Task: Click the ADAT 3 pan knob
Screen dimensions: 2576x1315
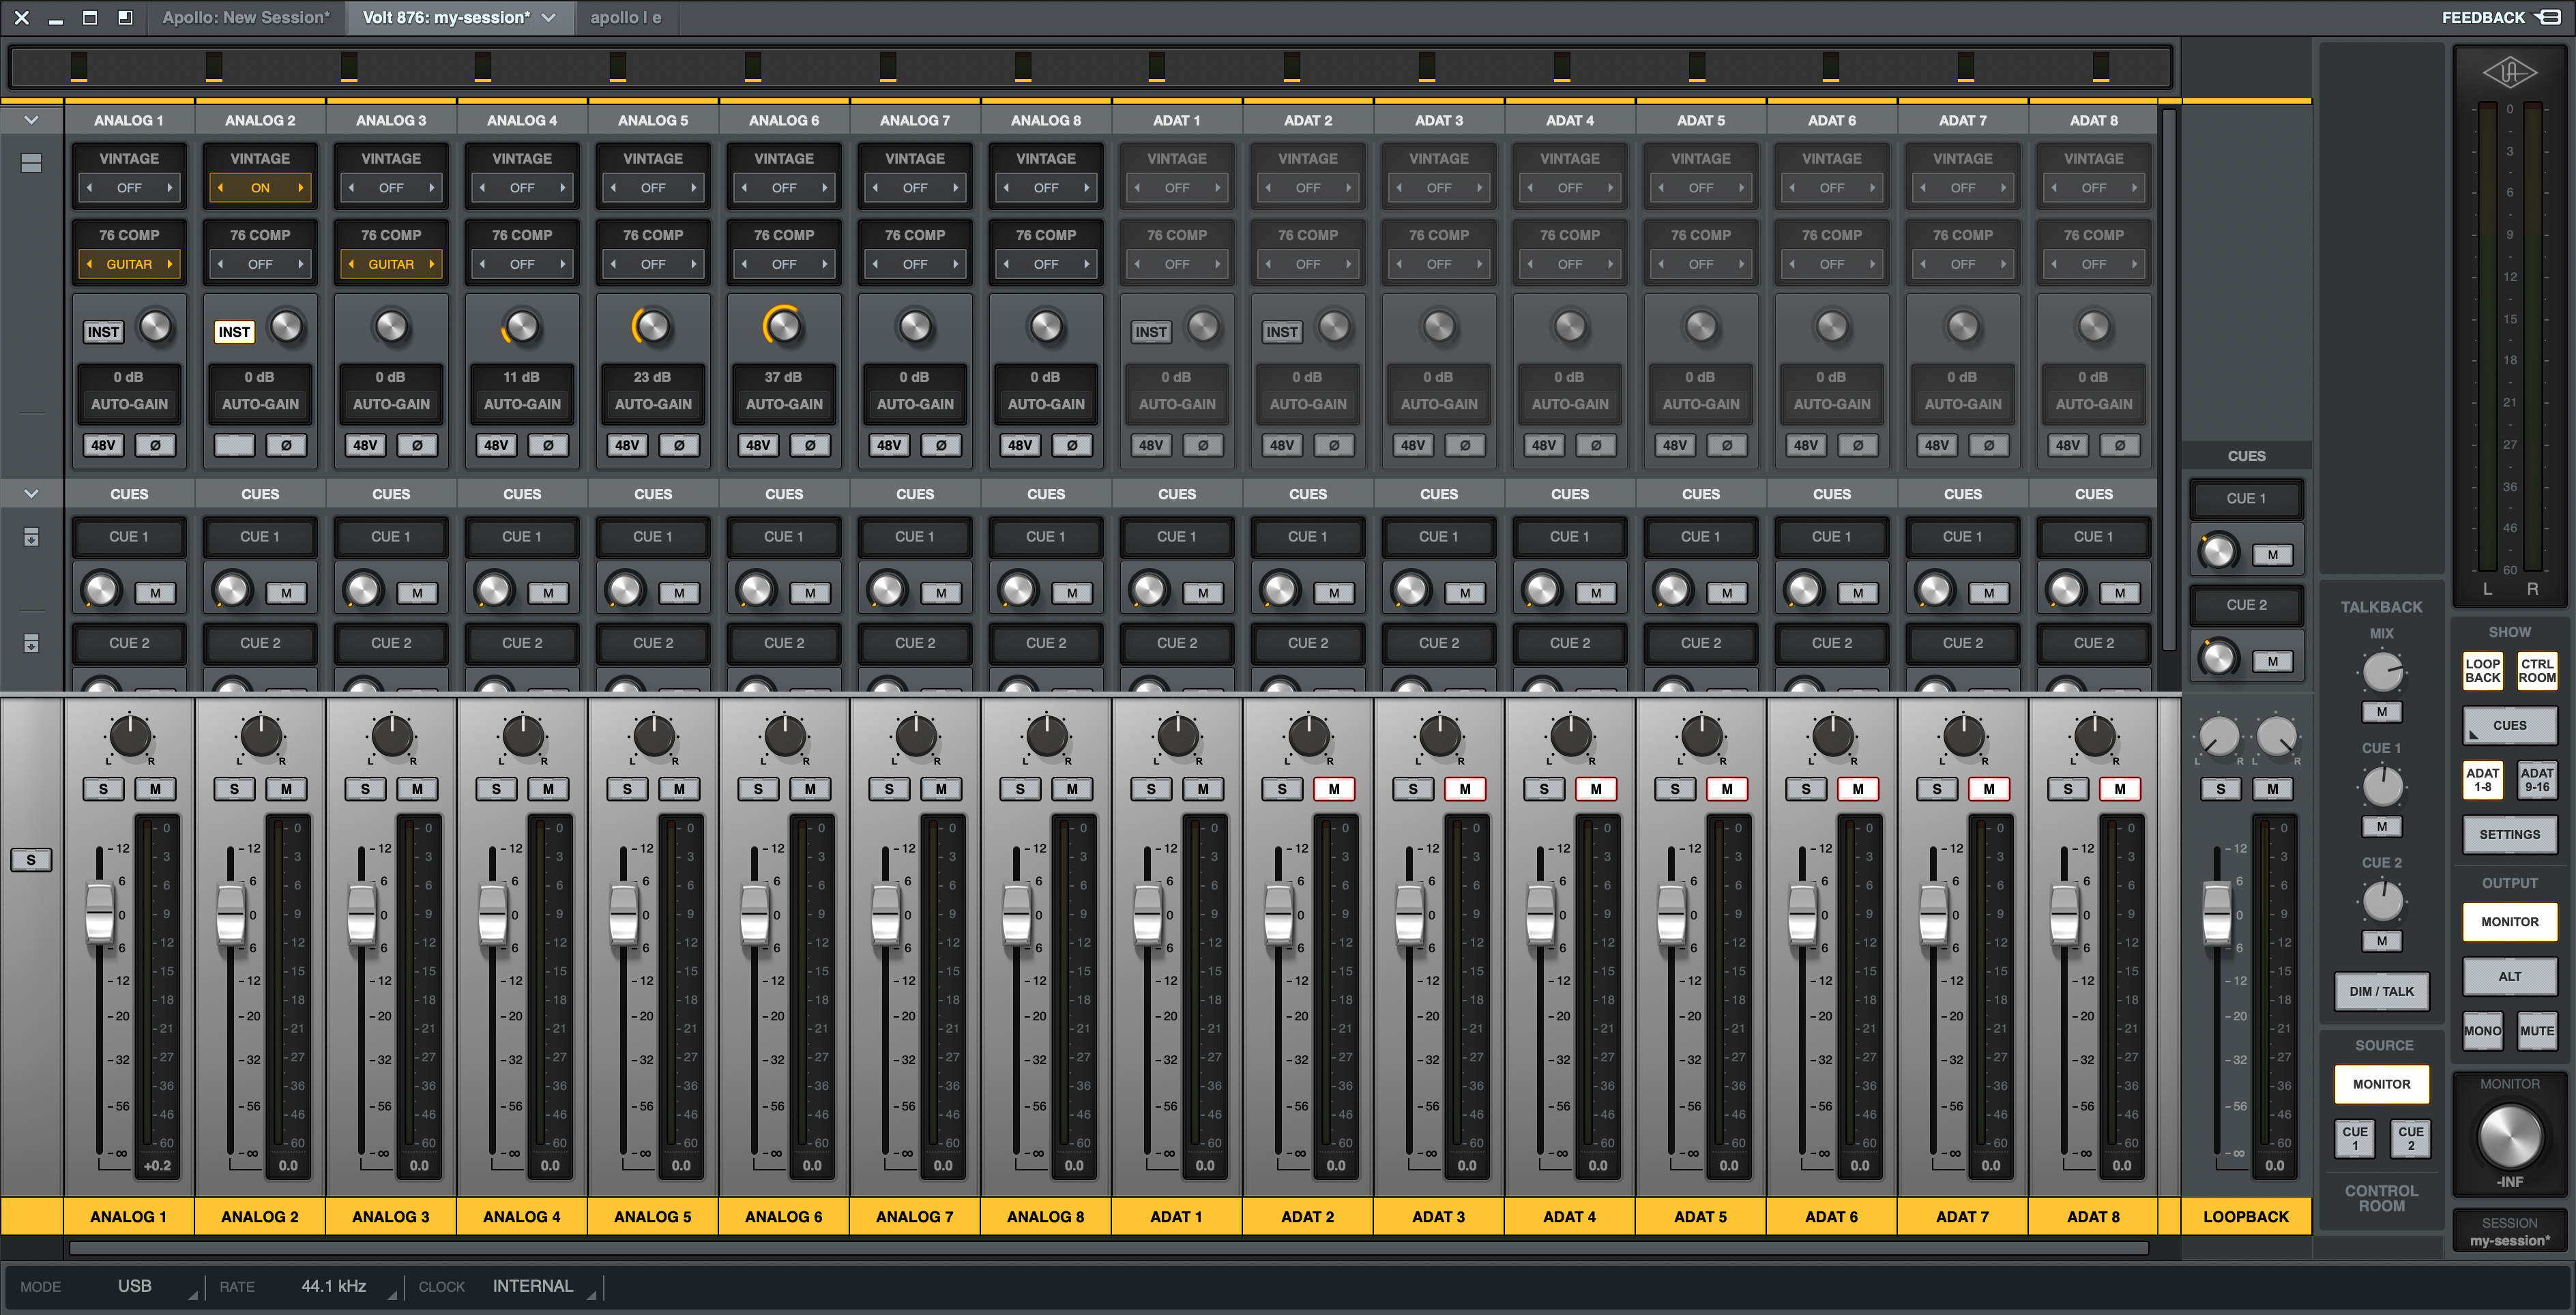Action: click(1440, 737)
